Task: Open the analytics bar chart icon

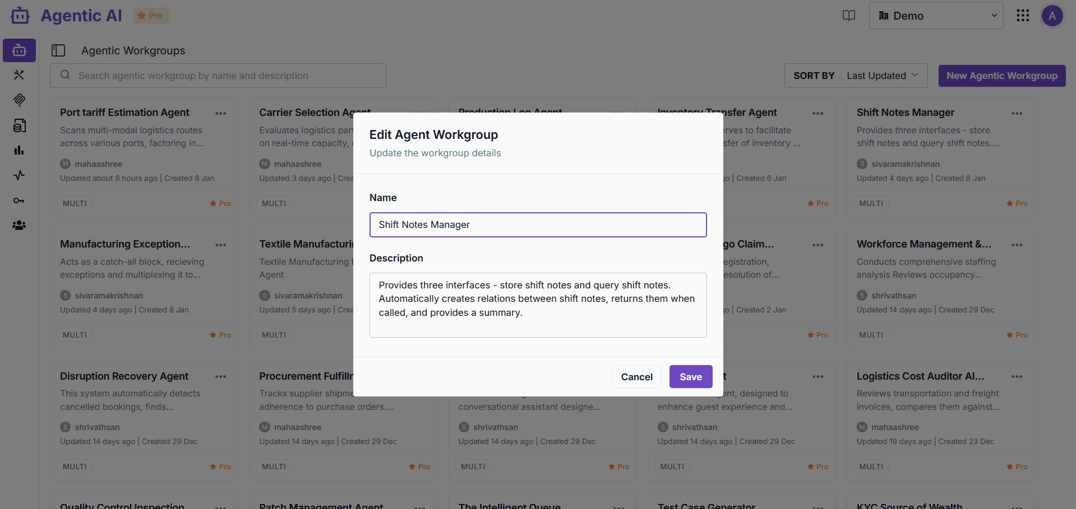Action: click(19, 150)
